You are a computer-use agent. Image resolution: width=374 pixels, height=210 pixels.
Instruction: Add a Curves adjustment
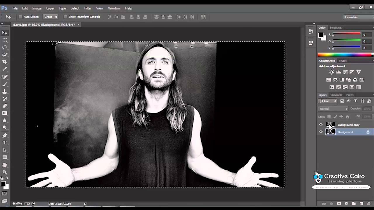[x=345, y=72]
